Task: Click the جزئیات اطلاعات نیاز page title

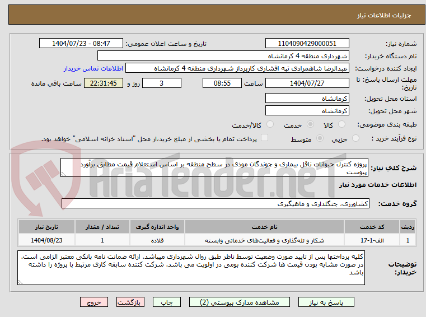Action: coord(384,15)
